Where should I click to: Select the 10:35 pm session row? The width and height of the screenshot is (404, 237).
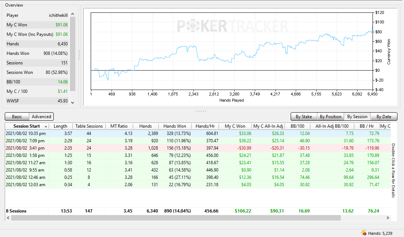pyautogui.click(x=198, y=133)
